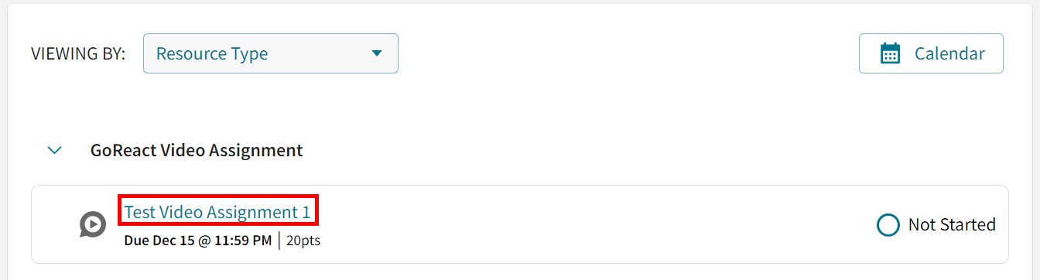Click the chevron icon beside GoReact Video Assignment

pyautogui.click(x=54, y=150)
